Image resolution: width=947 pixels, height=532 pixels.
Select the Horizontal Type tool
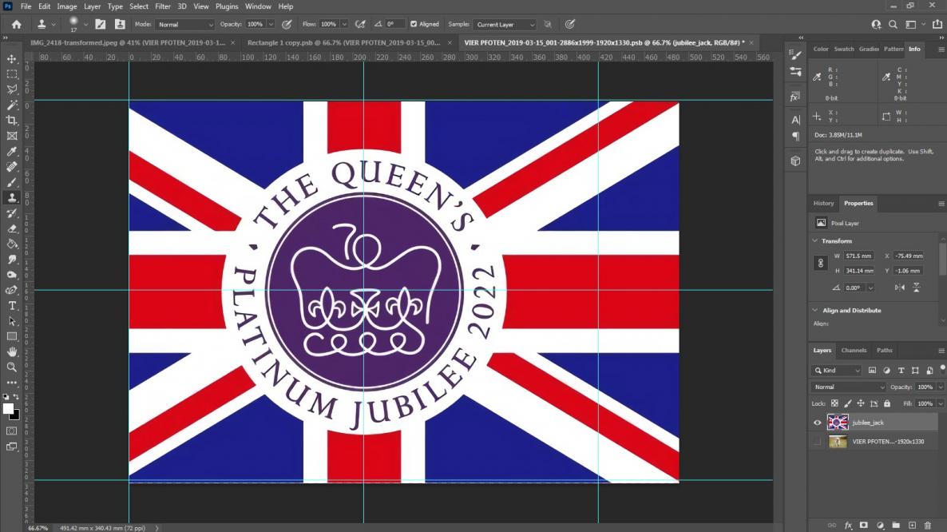point(11,306)
